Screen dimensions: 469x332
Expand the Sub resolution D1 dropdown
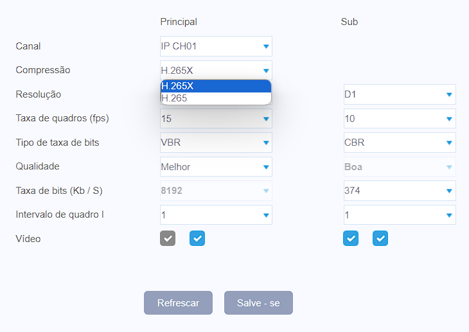pos(400,94)
